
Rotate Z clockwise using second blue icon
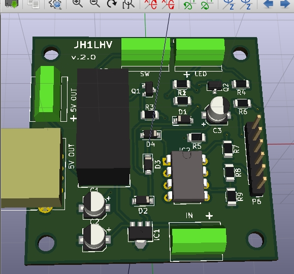click(246, 4)
